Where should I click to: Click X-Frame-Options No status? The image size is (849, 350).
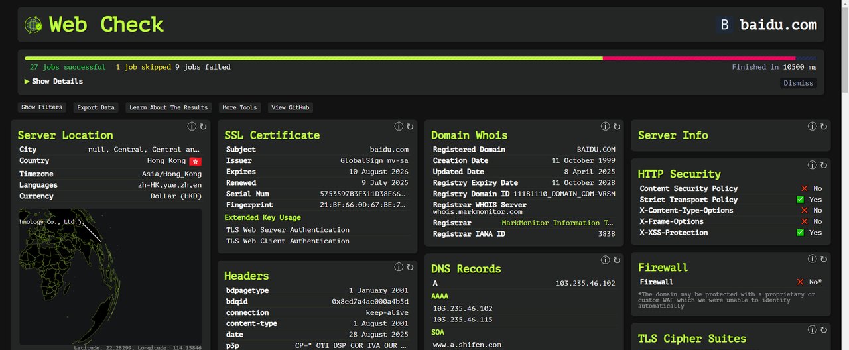click(811, 221)
